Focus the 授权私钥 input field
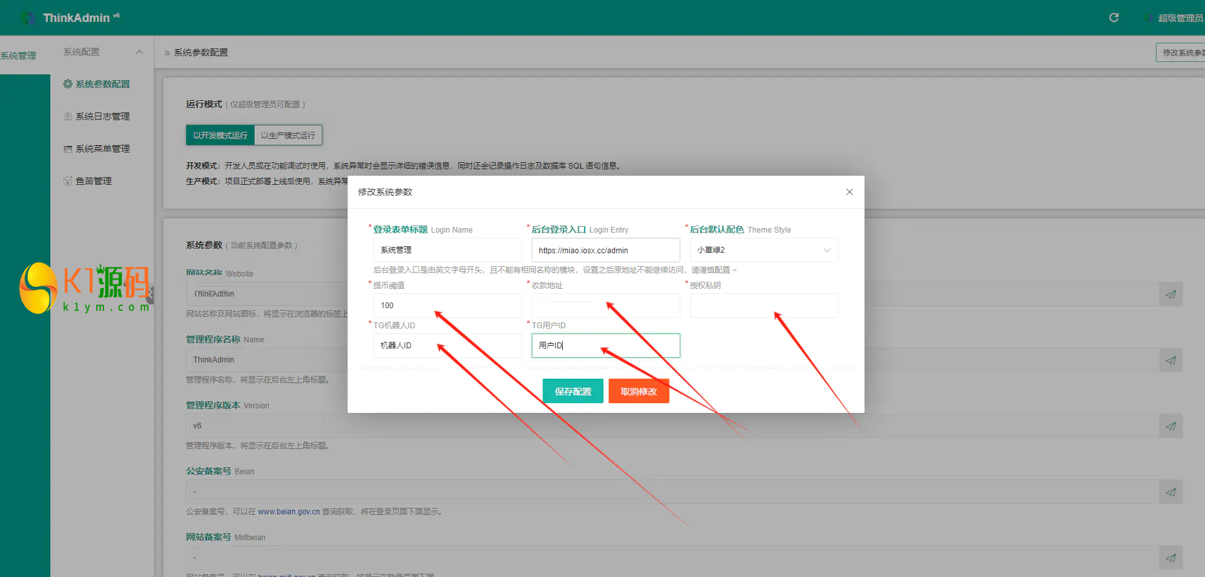This screenshot has width=1205, height=577. [x=764, y=306]
